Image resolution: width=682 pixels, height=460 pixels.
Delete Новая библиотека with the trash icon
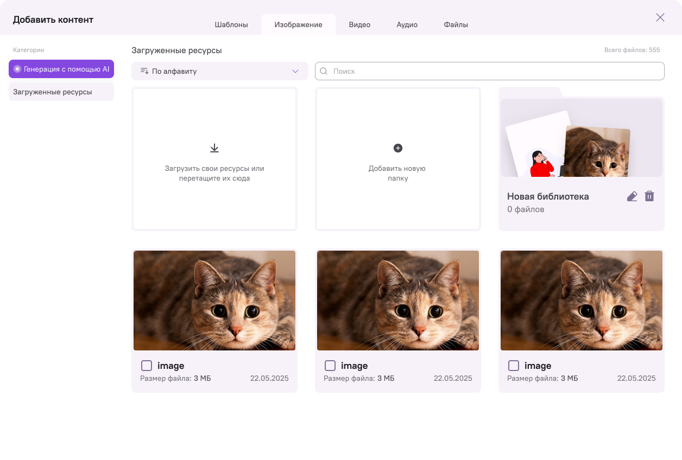(x=649, y=196)
